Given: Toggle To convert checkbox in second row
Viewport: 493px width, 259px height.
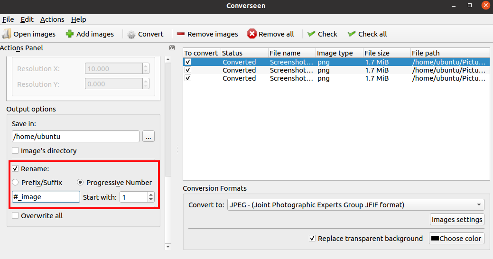Looking at the screenshot, I should pos(188,70).
